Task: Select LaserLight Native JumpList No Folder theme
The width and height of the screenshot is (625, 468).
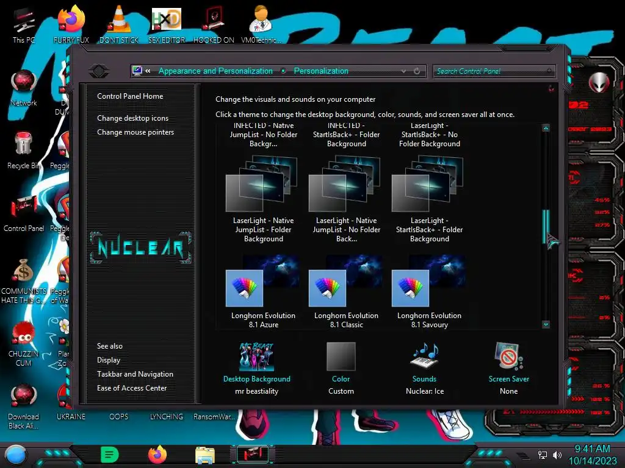Action: tap(347, 199)
